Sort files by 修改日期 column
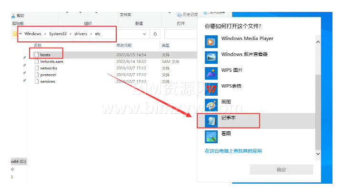This screenshot has width=342, height=188. (x=124, y=45)
